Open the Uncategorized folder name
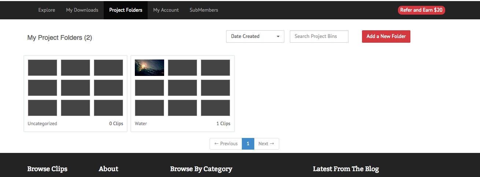Screen dimensions: 480x177 [43, 124]
